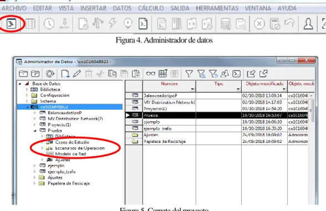Click the hexagon X stop icon
The width and height of the screenshot is (326, 211).
tap(259, 24)
